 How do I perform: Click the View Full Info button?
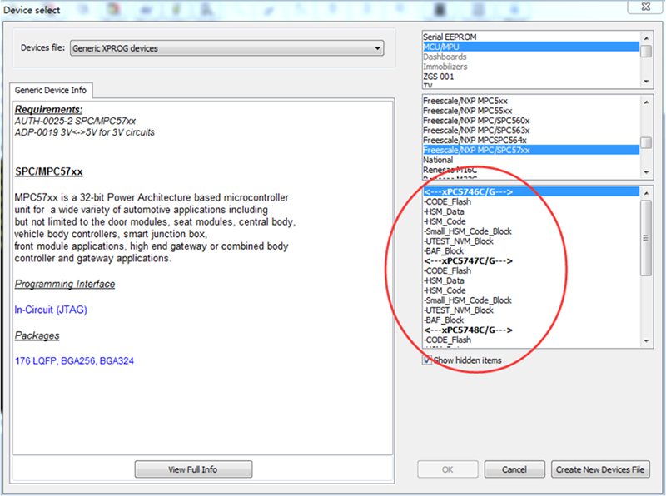[x=192, y=469]
